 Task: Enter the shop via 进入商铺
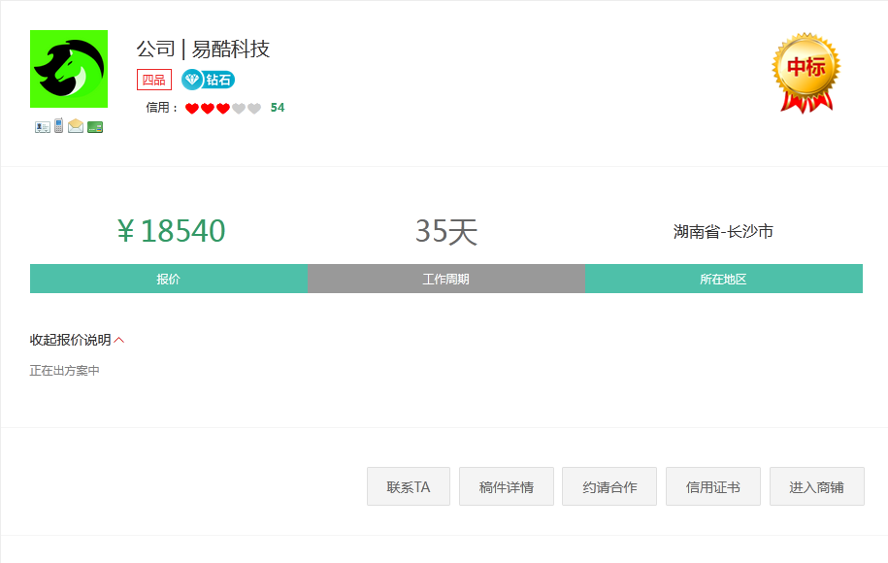816,486
